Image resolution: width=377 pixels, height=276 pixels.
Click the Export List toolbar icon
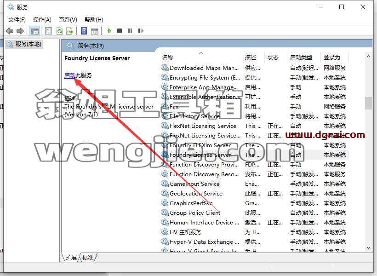tap(70, 31)
